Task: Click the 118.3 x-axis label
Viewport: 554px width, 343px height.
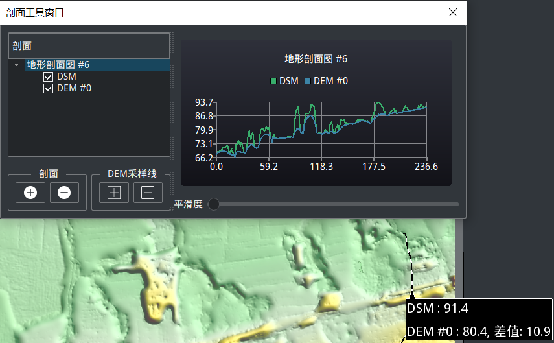Action: point(321,167)
